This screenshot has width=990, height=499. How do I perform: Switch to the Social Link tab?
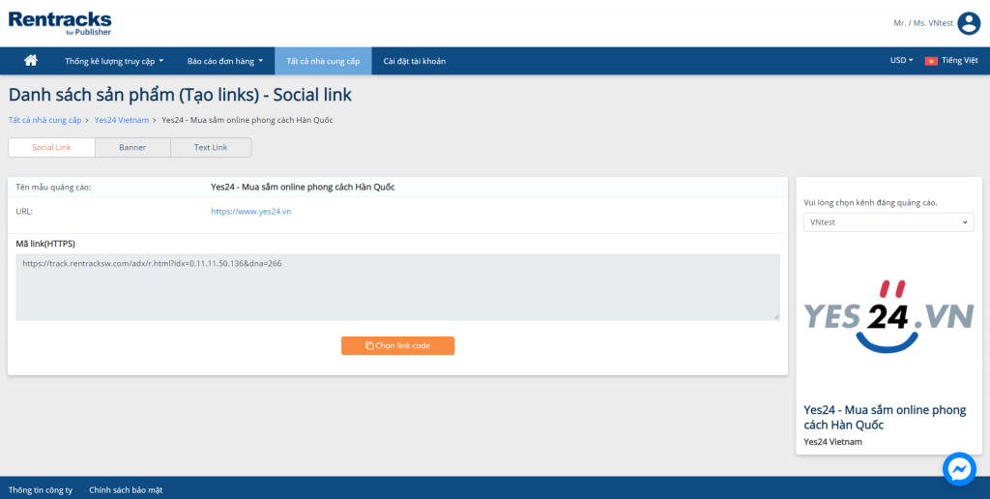tap(52, 147)
